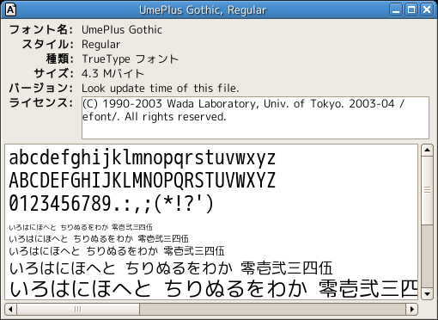Grab the vertical scrollbar thumb
The width and height of the screenshot is (438, 320).
tap(427, 190)
